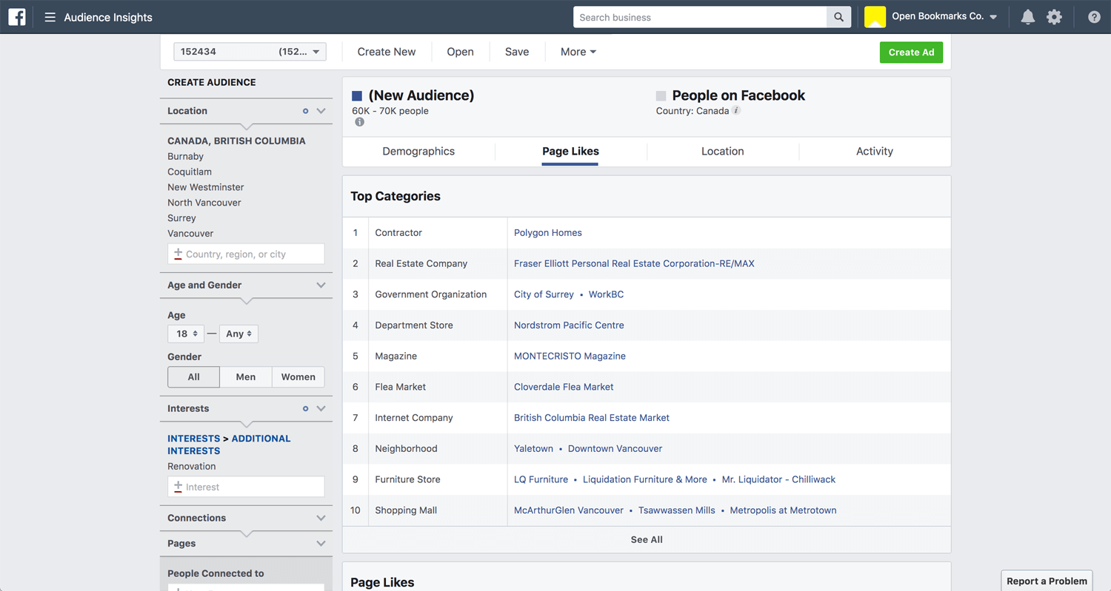Collapse the Age and Gender section

(321, 285)
